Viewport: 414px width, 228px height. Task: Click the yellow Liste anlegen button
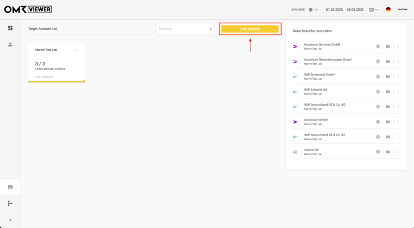(x=250, y=29)
